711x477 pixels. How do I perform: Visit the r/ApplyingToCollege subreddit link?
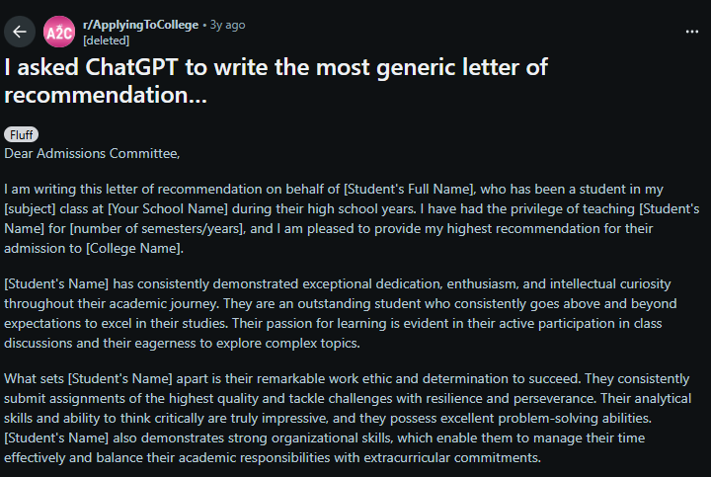tap(140, 25)
